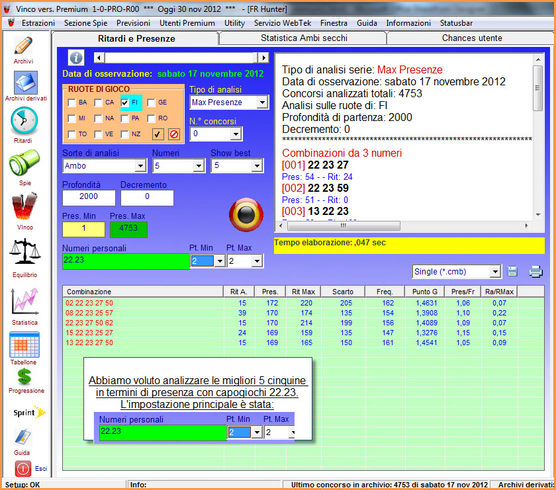The image size is (556, 490).
Task: Open the Estrazioni menu
Action: [x=38, y=23]
